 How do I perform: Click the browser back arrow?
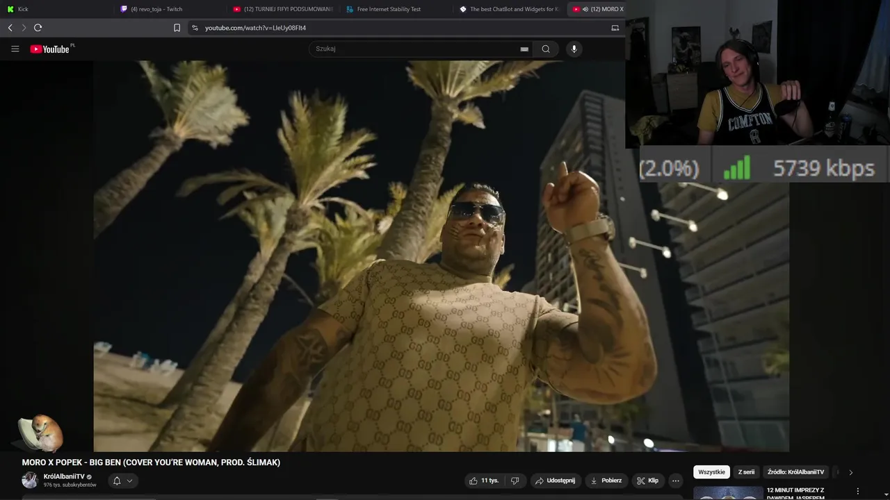coord(10,28)
